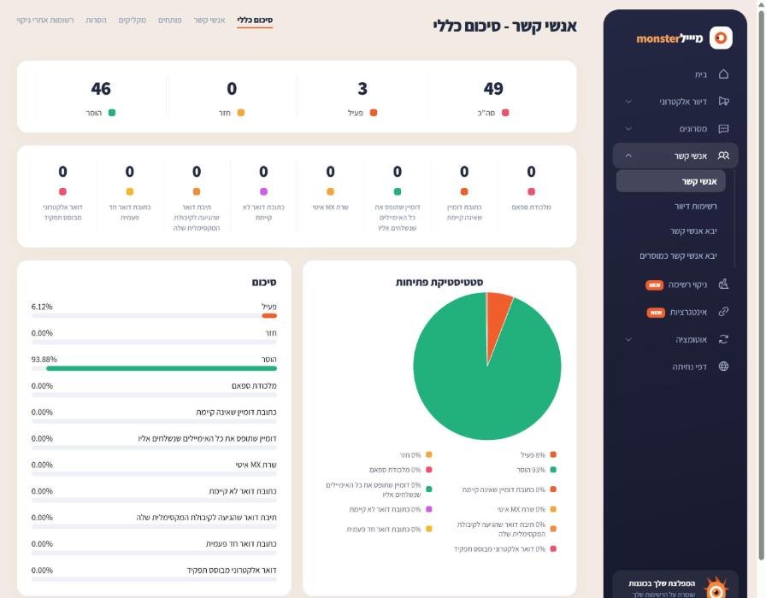Open רשימות דיוור in the sidebar
Screen dimensions: 766x598
695,206
